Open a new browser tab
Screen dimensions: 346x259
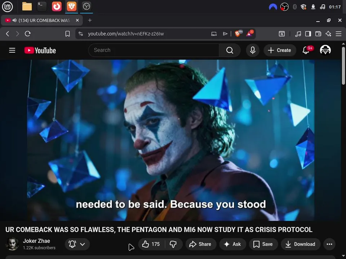90,20
